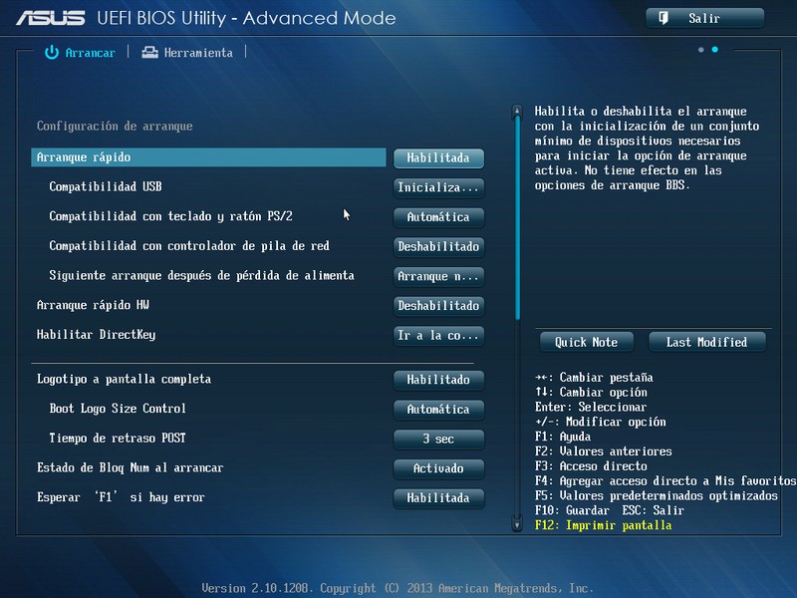Change Compatibilidad USB Inicializa... value
The image size is (797, 598).
pos(438,187)
